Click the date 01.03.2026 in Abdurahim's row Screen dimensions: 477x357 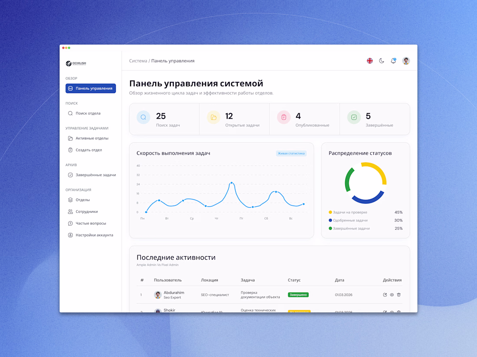(x=343, y=295)
